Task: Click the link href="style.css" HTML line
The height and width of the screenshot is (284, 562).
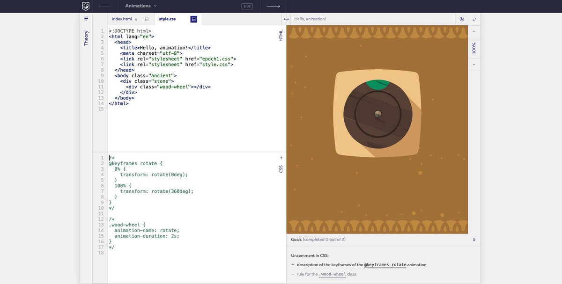Action: pos(177,64)
